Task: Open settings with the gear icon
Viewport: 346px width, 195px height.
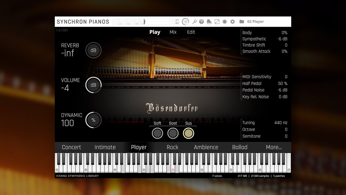Action: 232,22
